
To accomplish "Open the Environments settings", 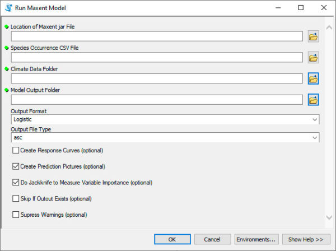I will click(256, 239).
